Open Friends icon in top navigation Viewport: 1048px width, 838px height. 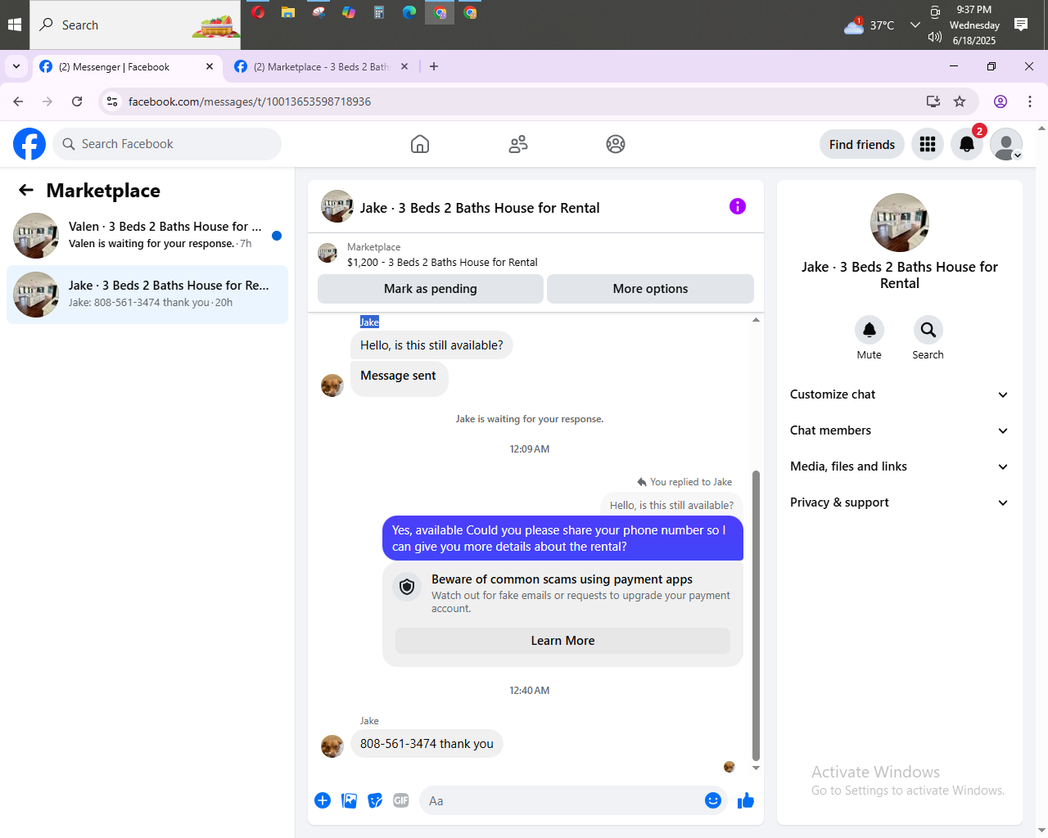click(518, 144)
